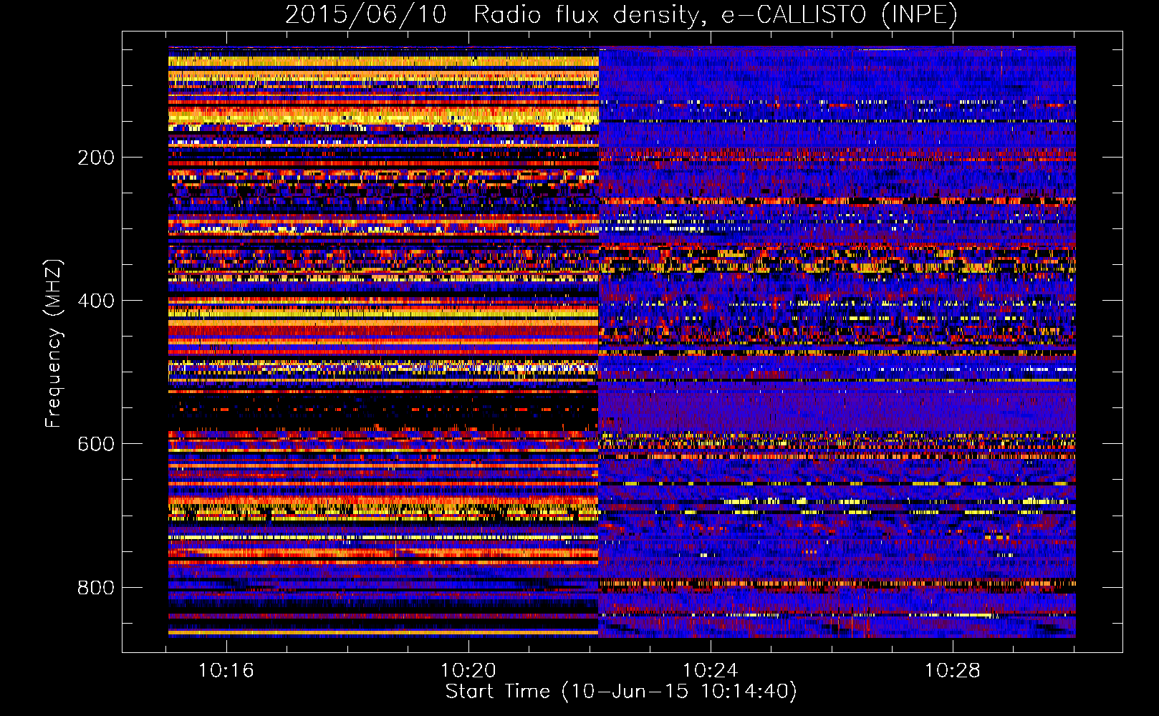
Task: Click the 10:20 time axis label
Action: (468, 671)
